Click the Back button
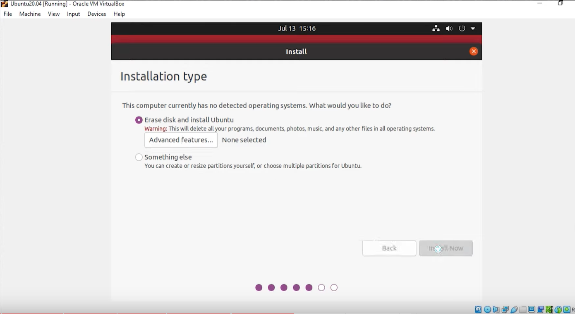Screen dimensions: 575x314 tap(389, 248)
